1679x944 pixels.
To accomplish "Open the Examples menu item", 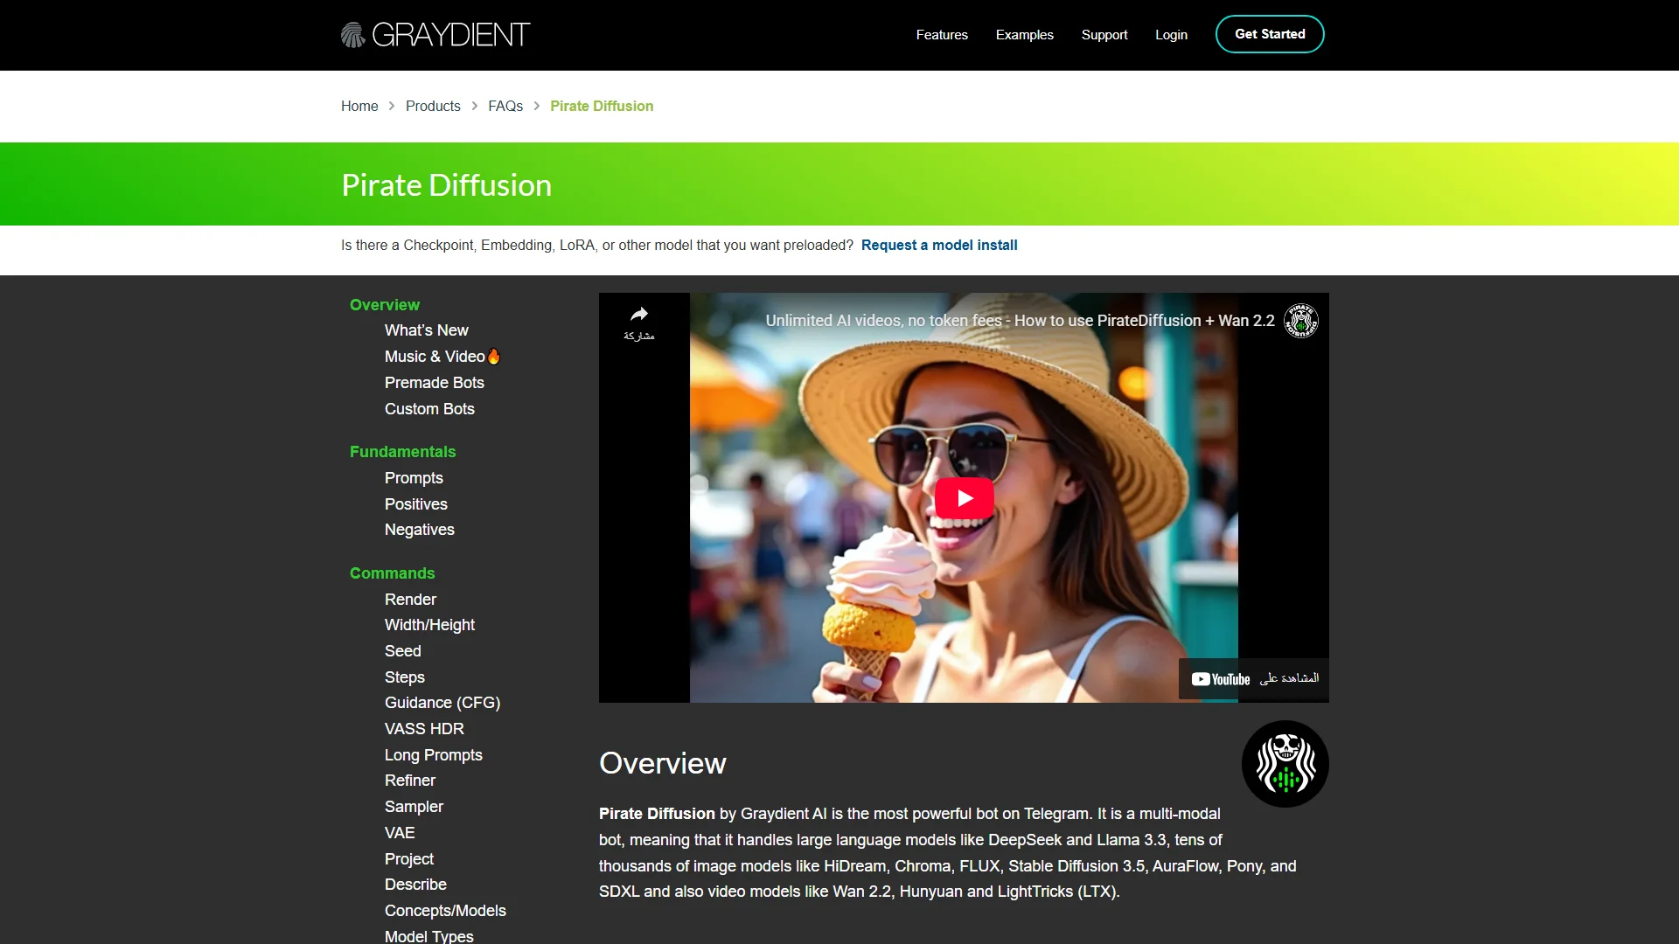I will [1024, 35].
